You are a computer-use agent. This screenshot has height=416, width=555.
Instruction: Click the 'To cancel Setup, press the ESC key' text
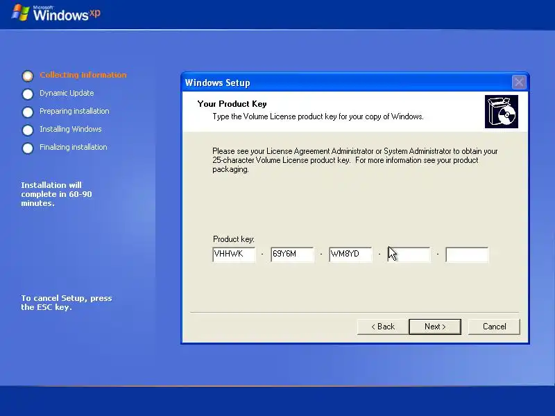pos(66,302)
